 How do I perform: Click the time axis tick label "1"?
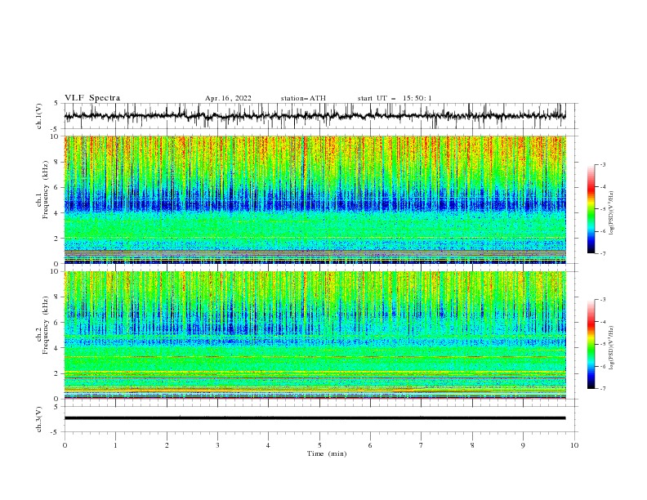click(115, 445)
